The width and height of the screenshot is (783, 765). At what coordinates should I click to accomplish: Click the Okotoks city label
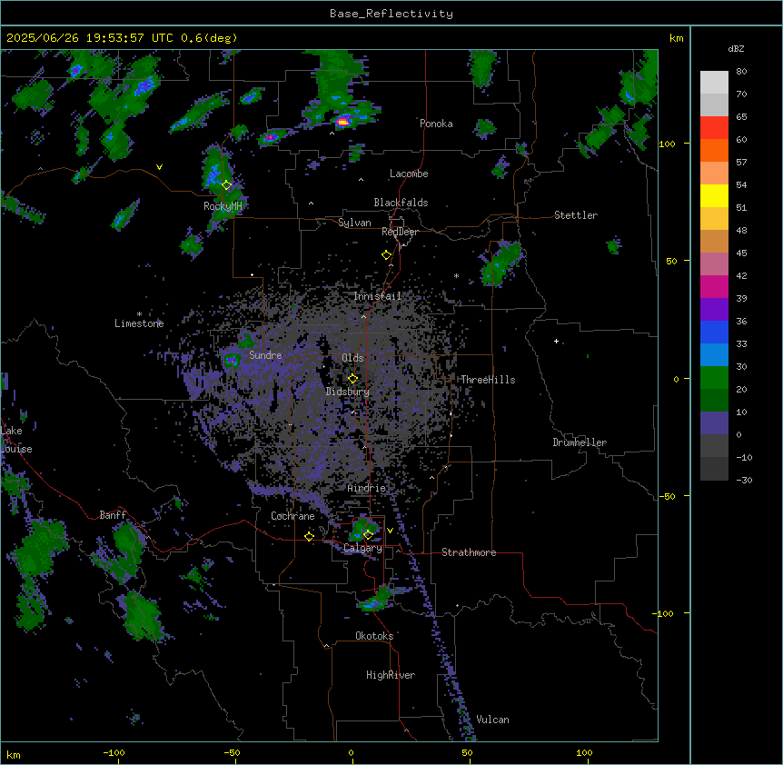[x=374, y=636]
